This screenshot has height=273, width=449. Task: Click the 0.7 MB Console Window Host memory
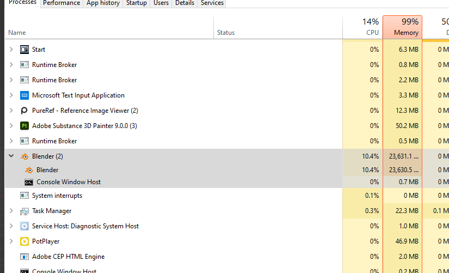[x=409, y=182]
